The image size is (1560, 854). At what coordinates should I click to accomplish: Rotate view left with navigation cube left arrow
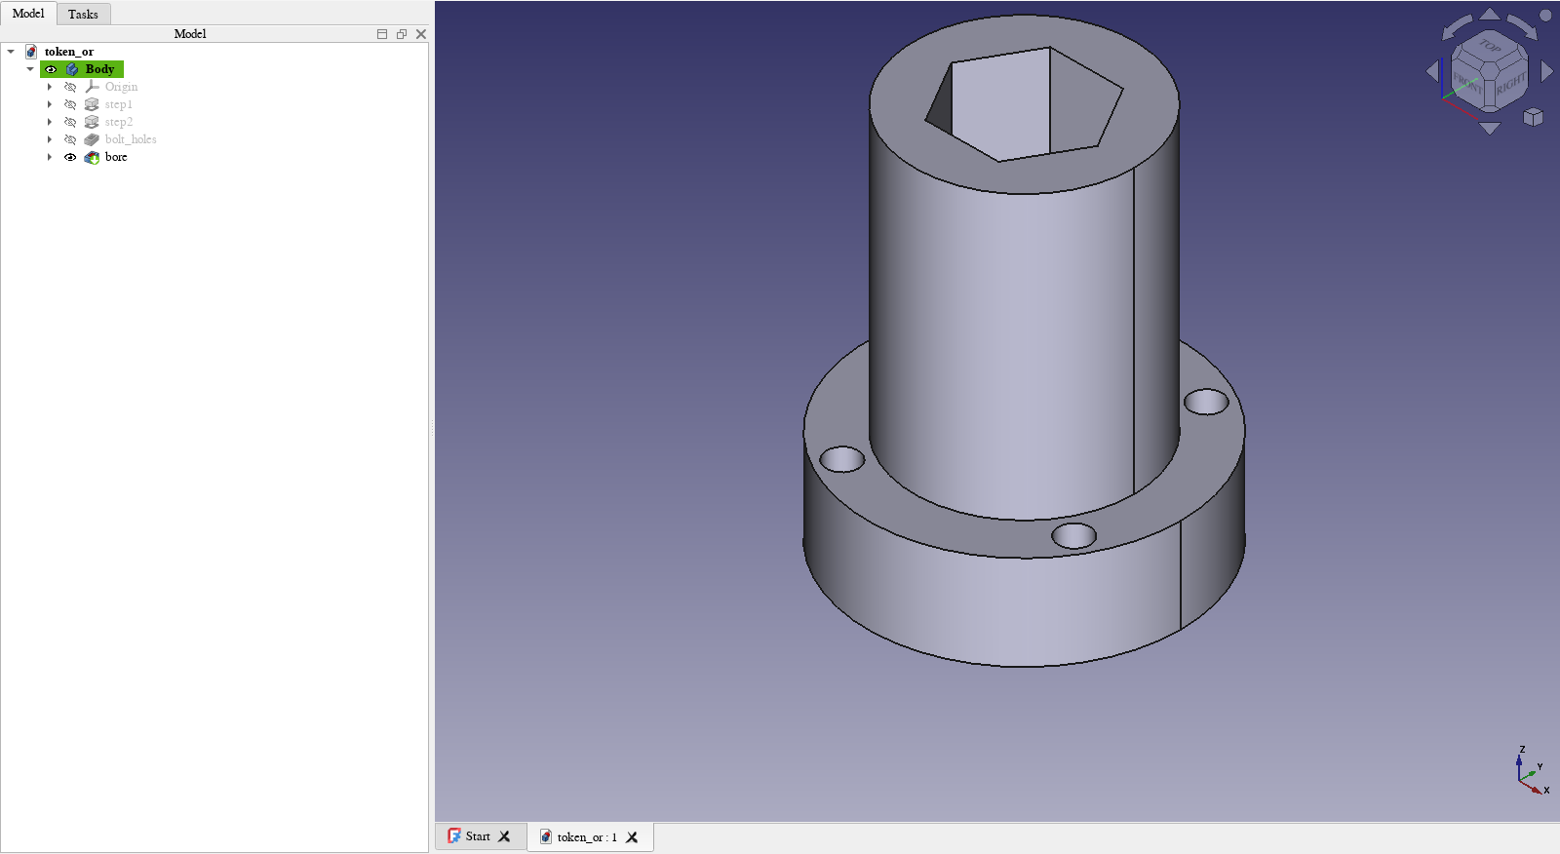coord(1432,71)
